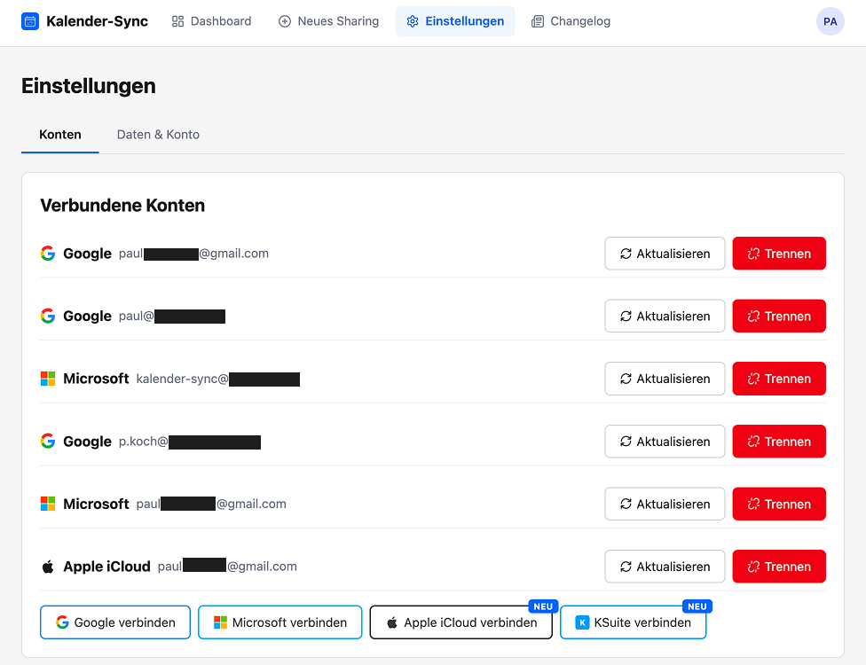Click the plus icon next to Neues Sharing
Viewport: 866px width, 665px height.
(284, 20)
